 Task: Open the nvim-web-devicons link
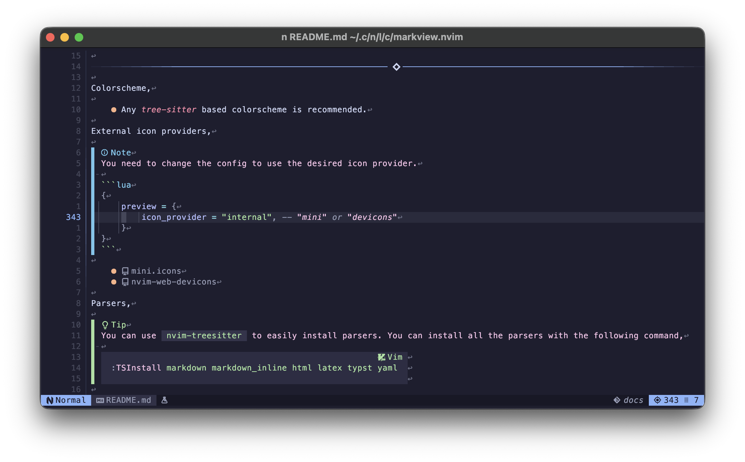click(x=174, y=282)
